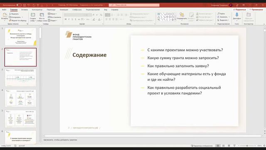The image size is (266, 150).
Task: Expand the Copy (Копировать) dropdown arrow
Action: (22, 17)
